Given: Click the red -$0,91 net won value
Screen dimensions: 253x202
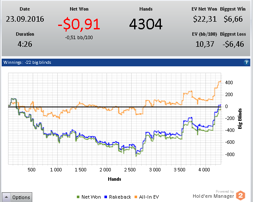Looking at the screenshot, I should pos(79,24).
